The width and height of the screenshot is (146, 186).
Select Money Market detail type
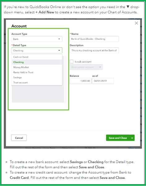click(x=37, y=67)
